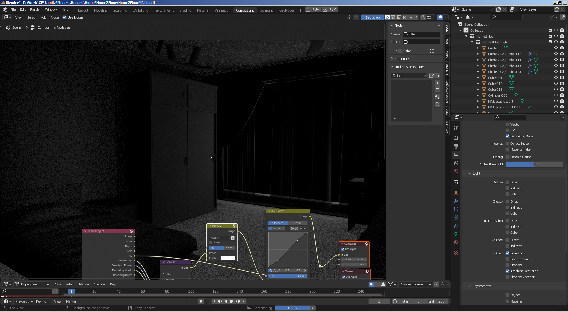Enable the Shadow Catcher pass checkbox
Screen dimensions: 568x312
(507, 277)
